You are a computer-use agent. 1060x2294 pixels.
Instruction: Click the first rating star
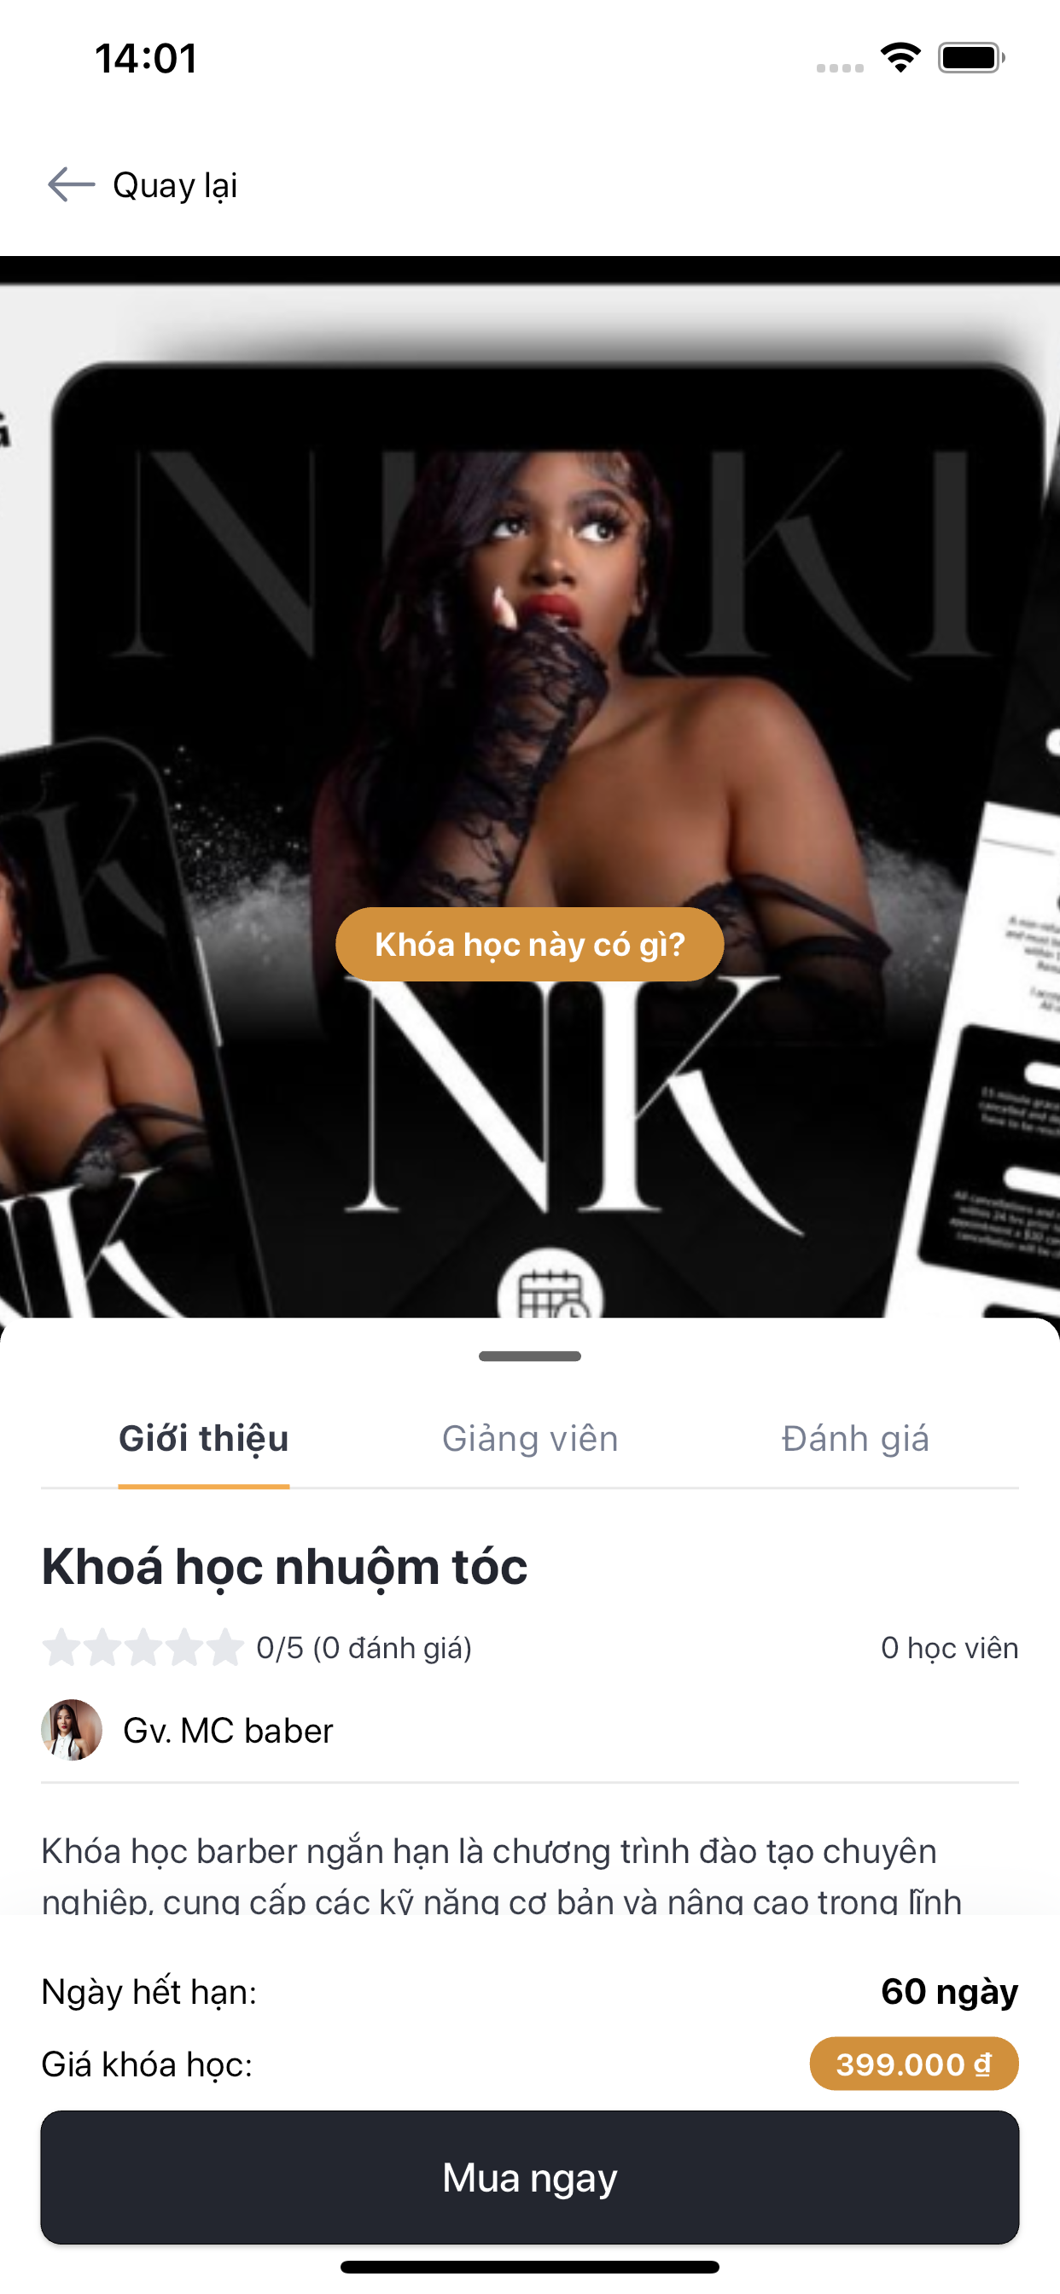click(x=61, y=1647)
